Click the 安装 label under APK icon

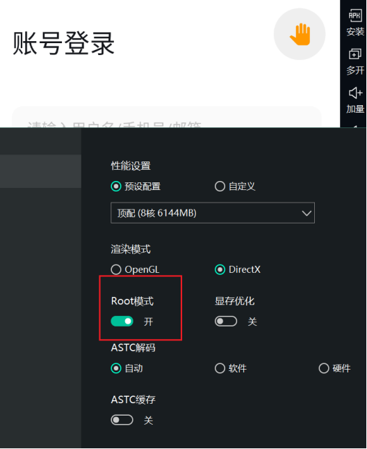point(355,31)
